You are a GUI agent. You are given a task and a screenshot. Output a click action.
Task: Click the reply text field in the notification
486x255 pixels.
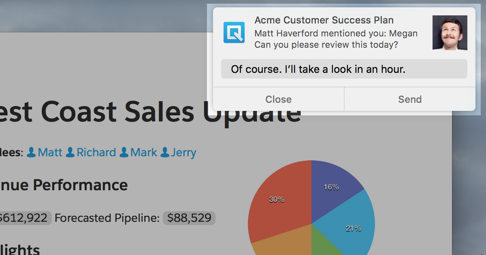(x=344, y=69)
